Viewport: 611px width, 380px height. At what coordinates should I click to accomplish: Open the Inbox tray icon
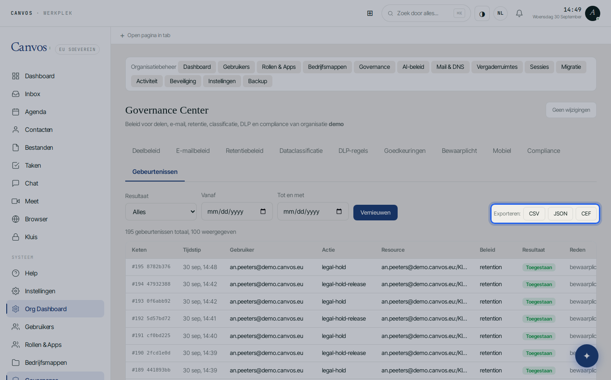click(x=16, y=94)
